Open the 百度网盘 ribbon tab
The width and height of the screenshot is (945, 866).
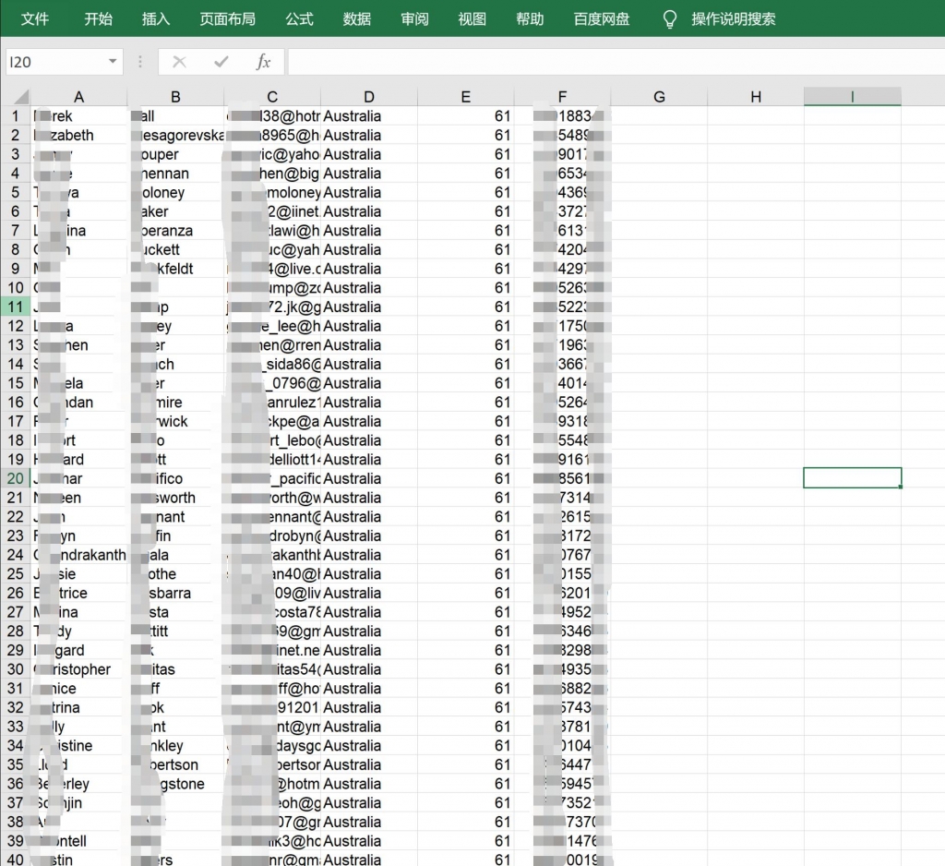pyautogui.click(x=602, y=19)
